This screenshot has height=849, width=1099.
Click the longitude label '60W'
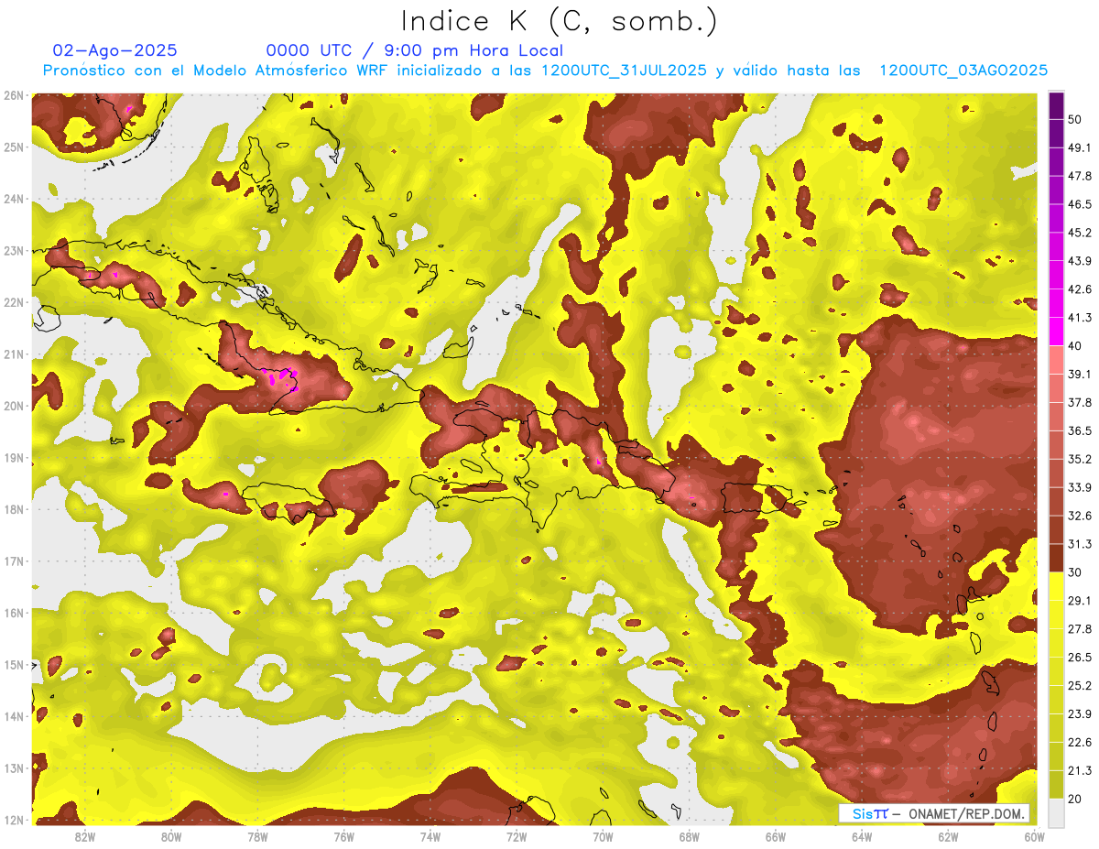[x=1035, y=837]
